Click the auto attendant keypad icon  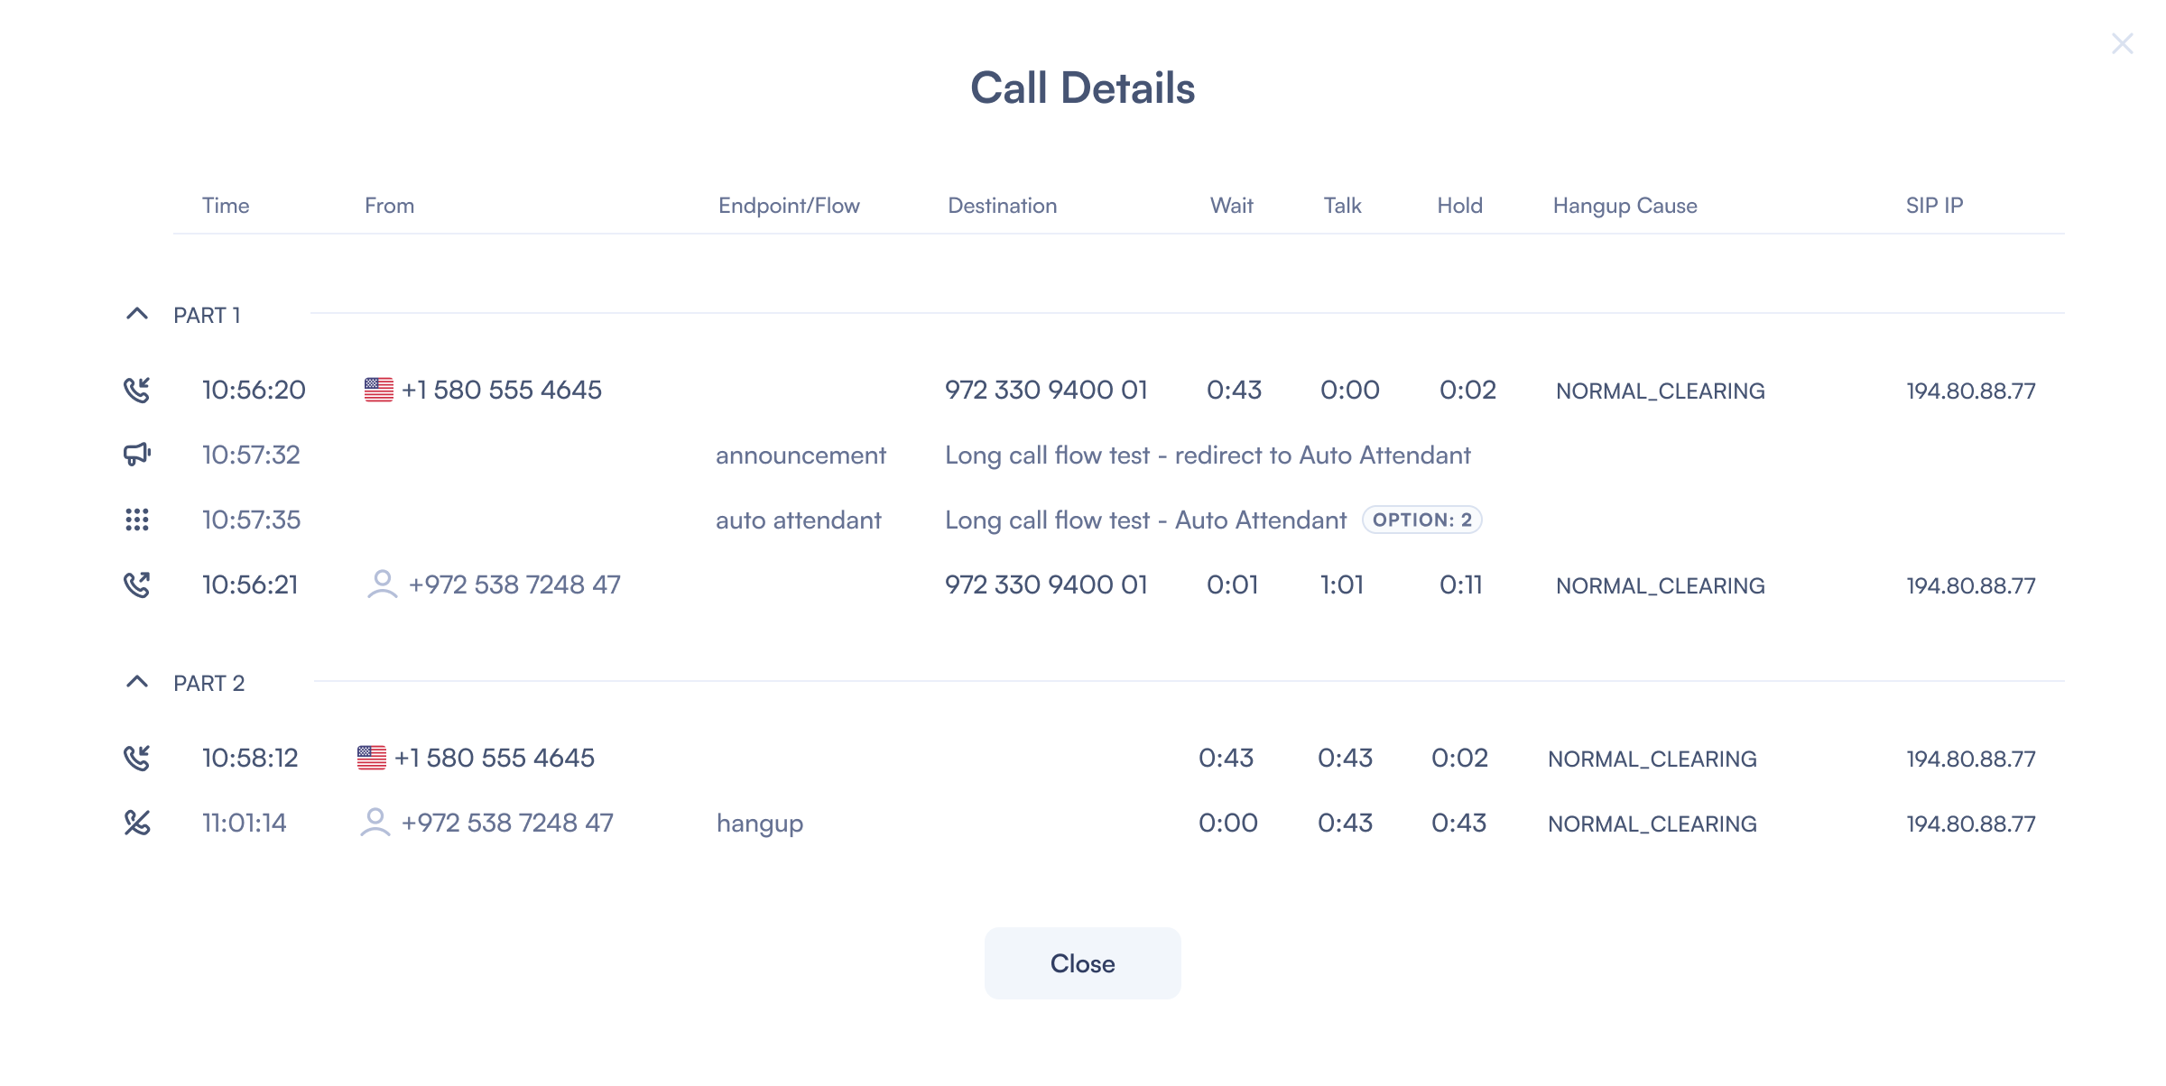point(136,520)
